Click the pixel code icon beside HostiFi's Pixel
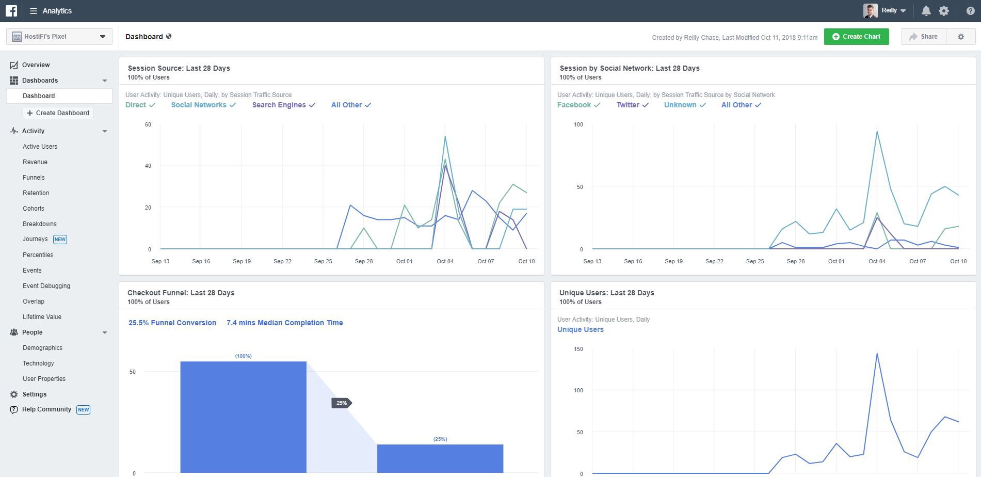981x477 pixels. pos(17,37)
